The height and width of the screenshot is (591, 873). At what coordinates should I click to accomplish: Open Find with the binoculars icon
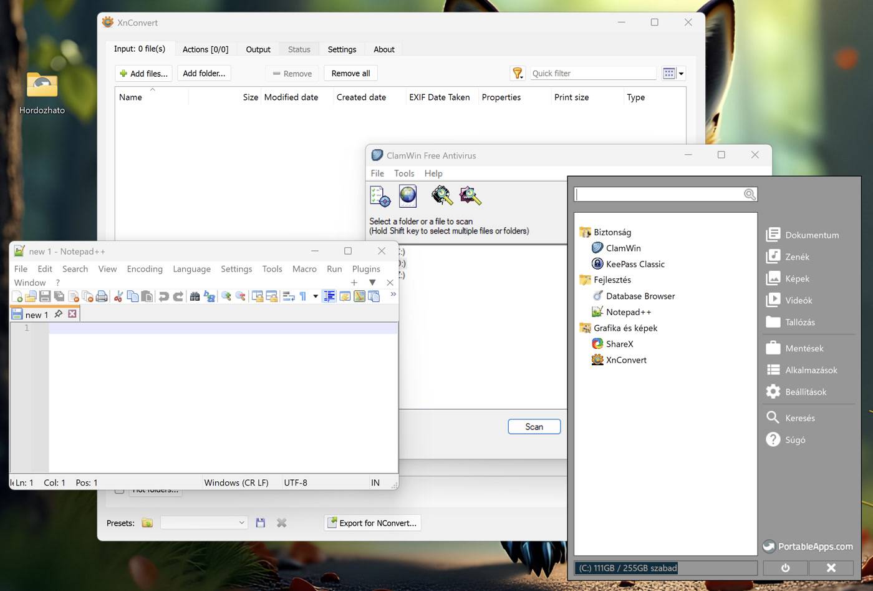click(x=195, y=296)
